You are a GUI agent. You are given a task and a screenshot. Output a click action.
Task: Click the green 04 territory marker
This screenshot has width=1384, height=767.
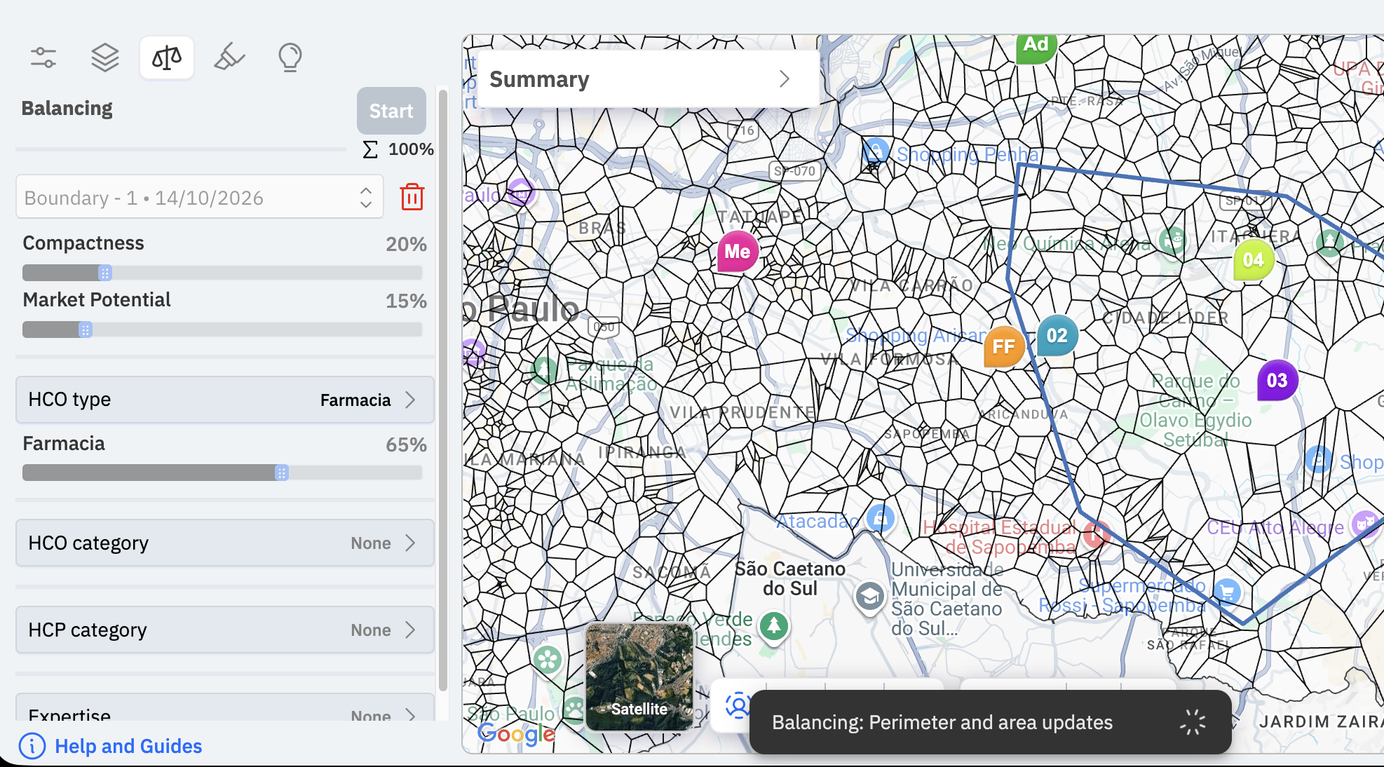[1254, 259]
